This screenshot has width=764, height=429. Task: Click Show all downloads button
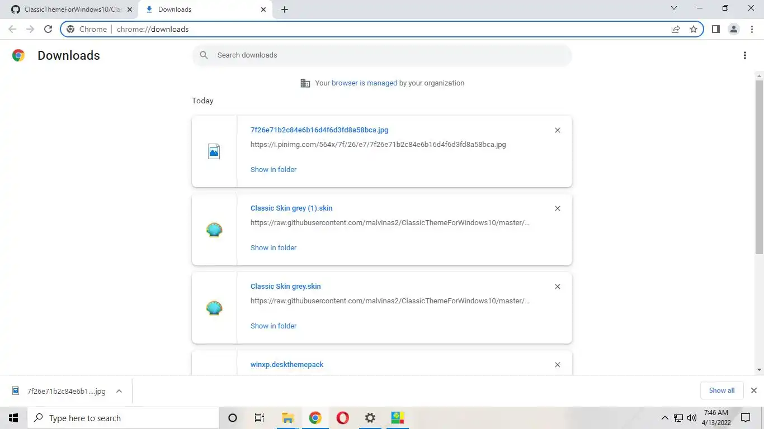tap(721, 390)
